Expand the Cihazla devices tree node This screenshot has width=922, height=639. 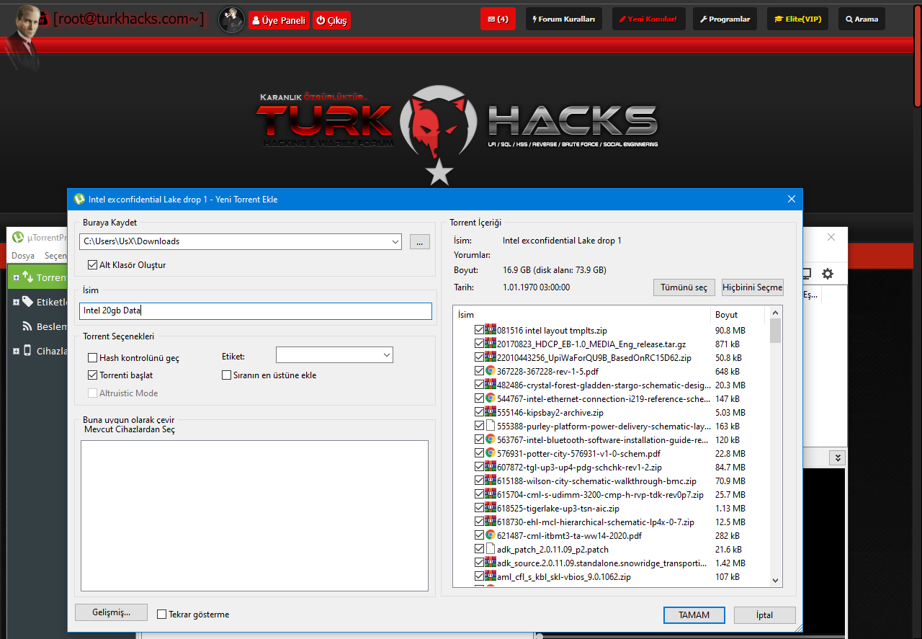coord(16,351)
